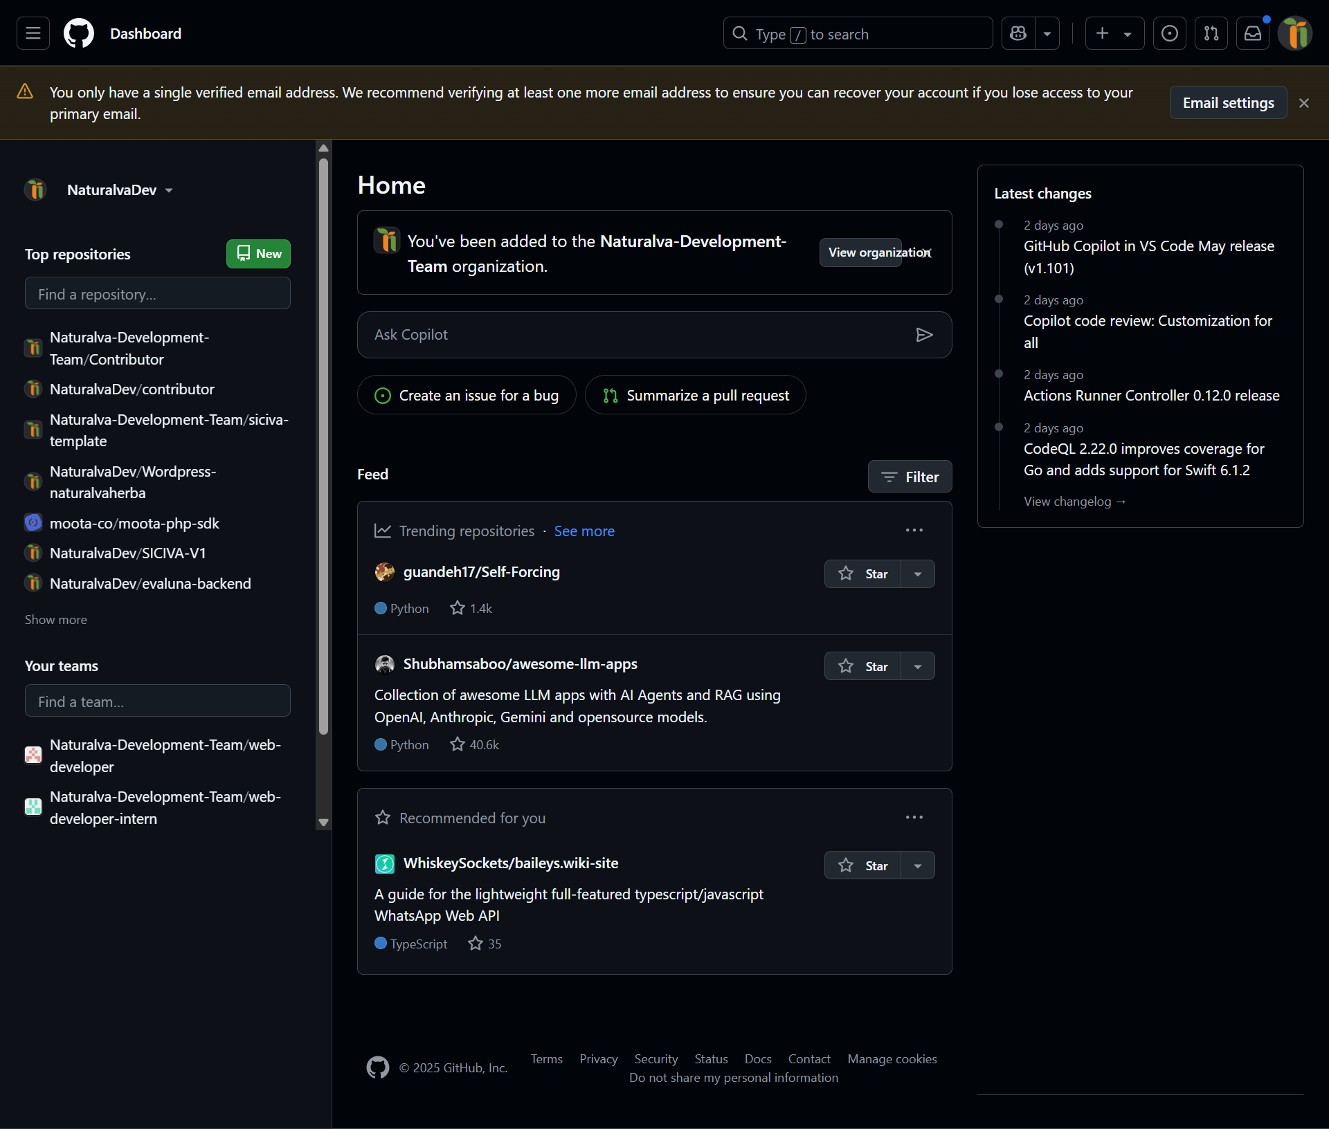Screen dimensions: 1329x1129
Task: Focus the Find a team field
Action: click(158, 701)
